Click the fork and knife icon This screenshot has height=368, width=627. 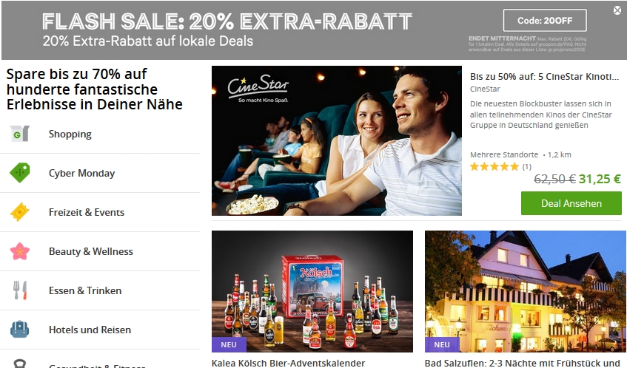(x=19, y=290)
